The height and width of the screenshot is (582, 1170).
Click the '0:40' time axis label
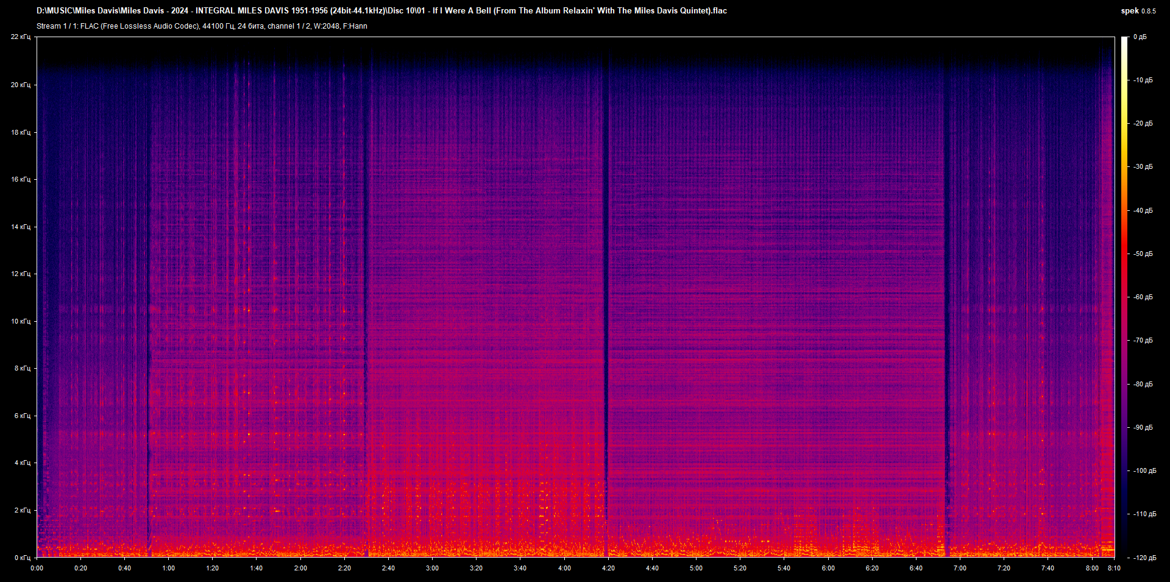click(124, 568)
